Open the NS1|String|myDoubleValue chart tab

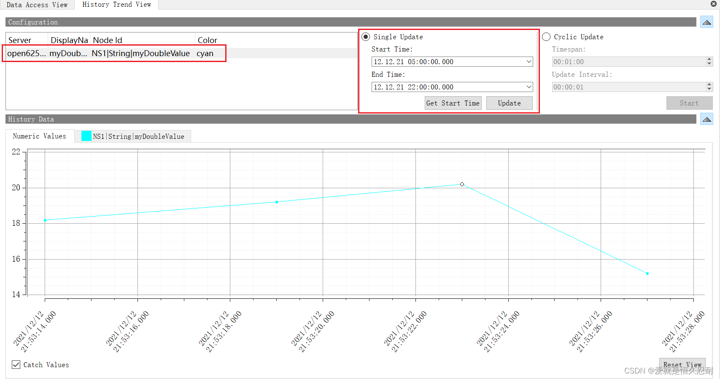pyautogui.click(x=133, y=136)
